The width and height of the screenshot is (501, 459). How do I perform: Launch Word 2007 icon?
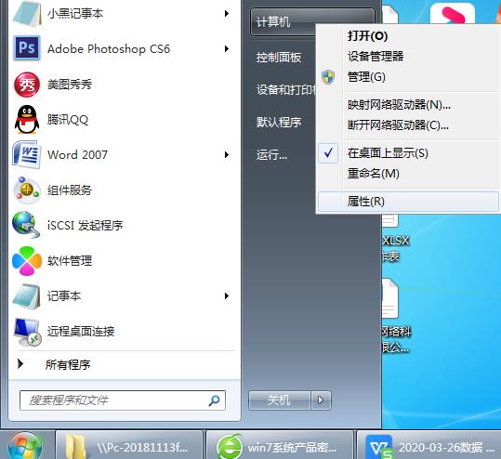tap(27, 155)
